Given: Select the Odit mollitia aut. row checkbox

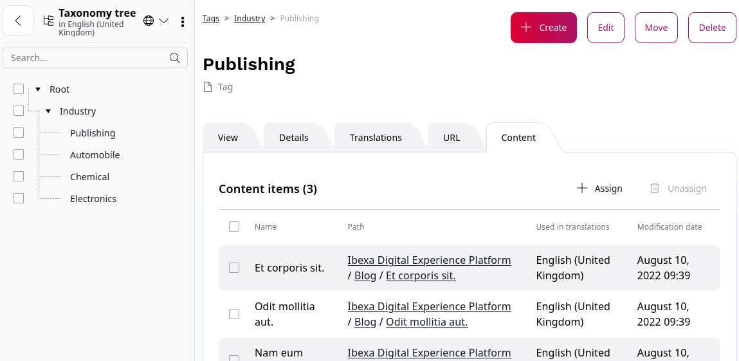Looking at the screenshot, I should 234,314.
